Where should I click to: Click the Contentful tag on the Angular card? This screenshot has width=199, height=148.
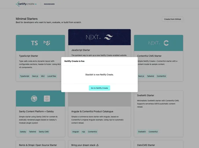(x=92, y=132)
